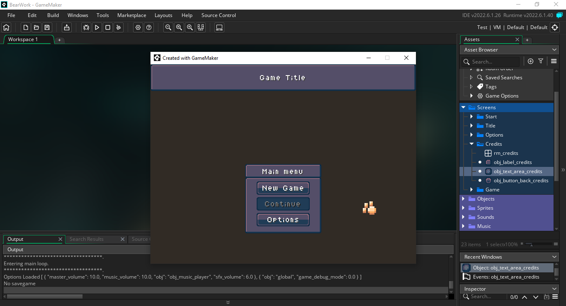
Task: Select the laptop target device icon
Action: click(x=219, y=27)
